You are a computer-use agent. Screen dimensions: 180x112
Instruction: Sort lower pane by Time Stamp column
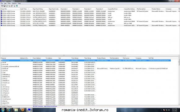click(x=77, y=58)
